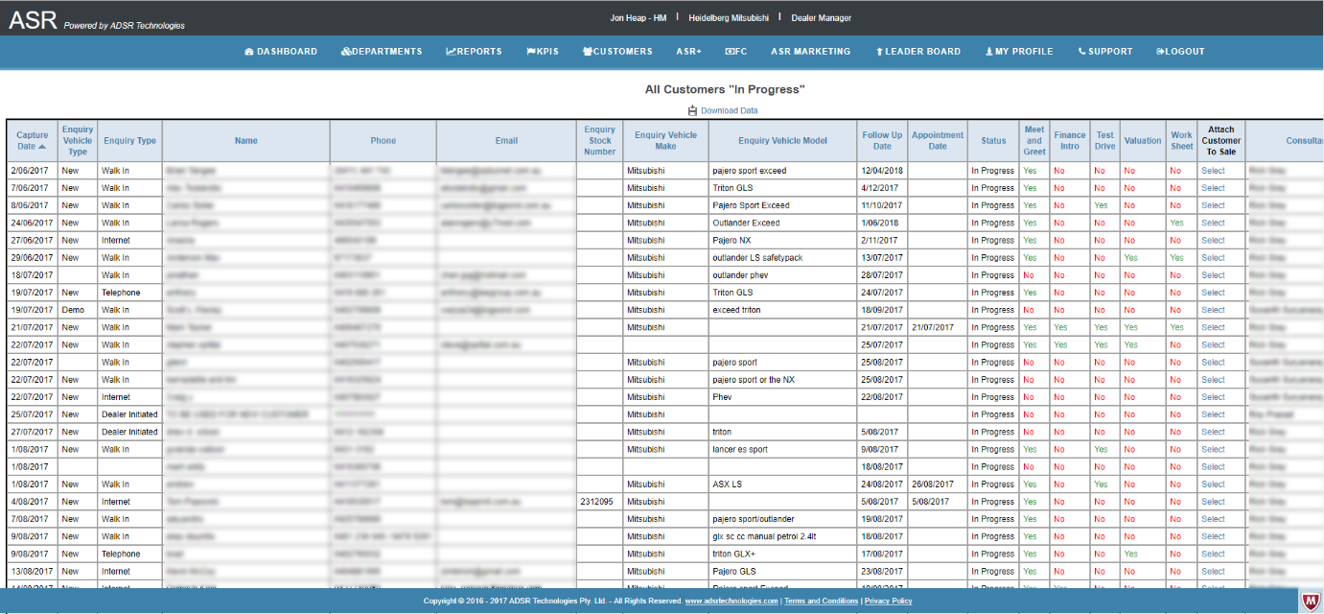
Task: Sort the table by Capture Date
Action: [32, 140]
